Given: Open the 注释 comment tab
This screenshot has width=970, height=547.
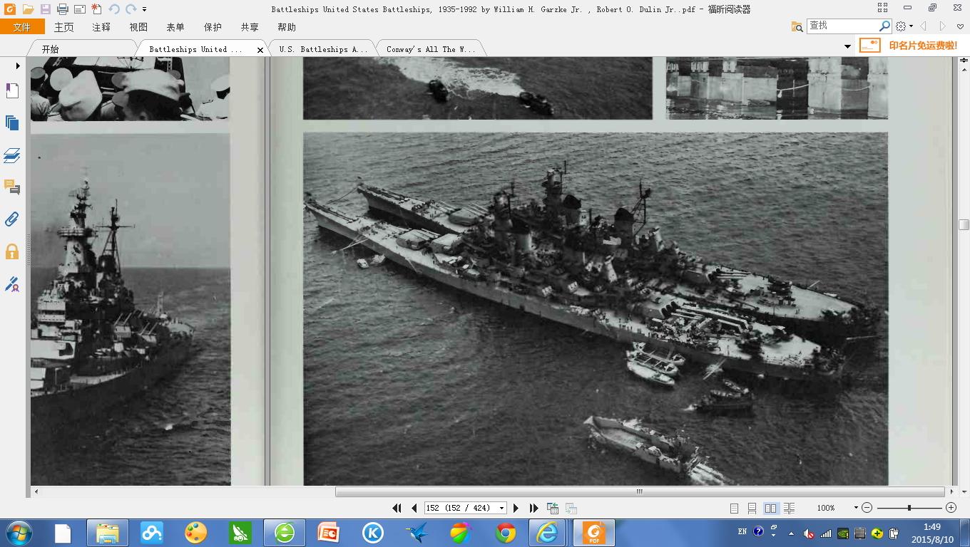Looking at the screenshot, I should (x=101, y=27).
